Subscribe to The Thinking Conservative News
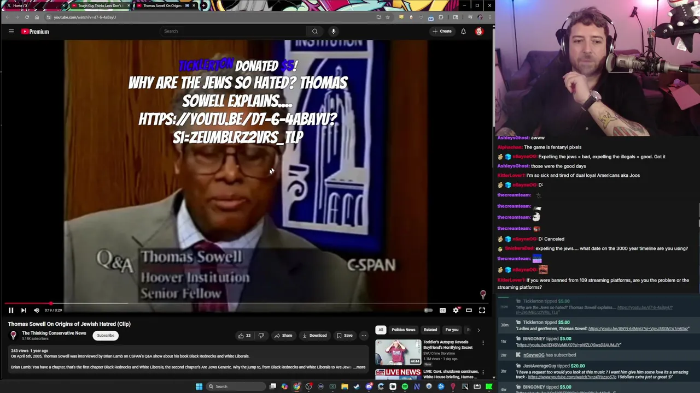Image resolution: width=700 pixels, height=393 pixels. [106, 336]
